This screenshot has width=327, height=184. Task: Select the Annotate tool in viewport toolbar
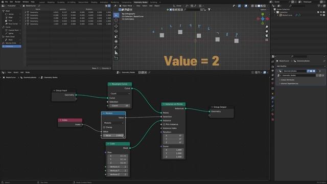(116, 48)
